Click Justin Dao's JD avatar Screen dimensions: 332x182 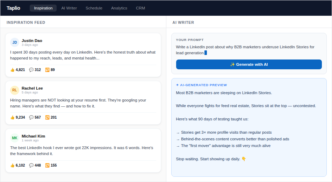click(15, 42)
